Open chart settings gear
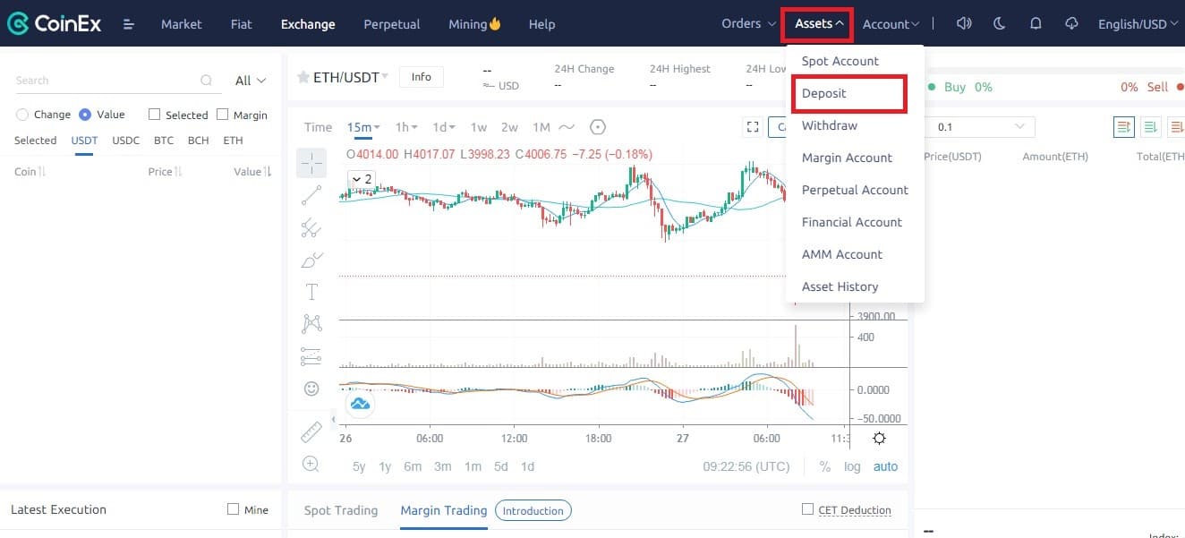 (879, 439)
